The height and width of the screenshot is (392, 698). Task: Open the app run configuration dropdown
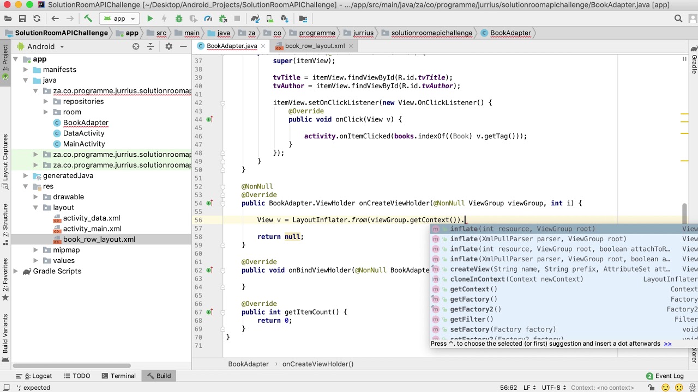coord(119,19)
